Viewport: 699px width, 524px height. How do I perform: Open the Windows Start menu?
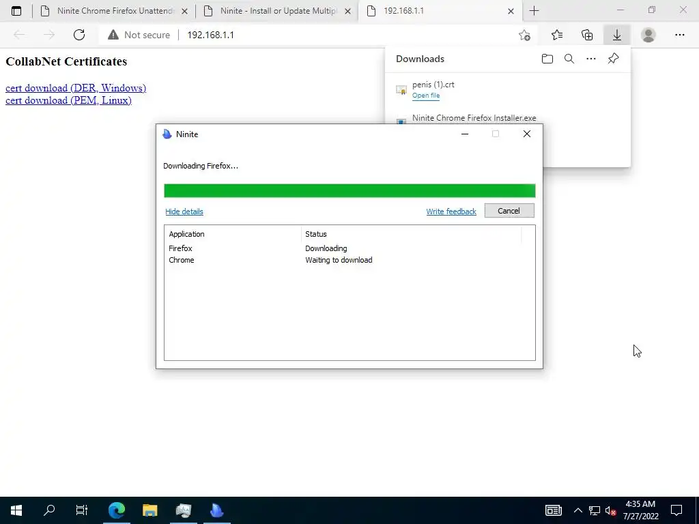(16, 510)
